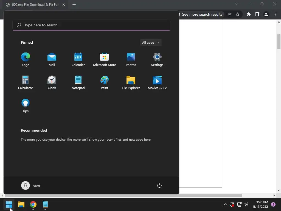Open File Explorer from pinned apps
Screen dimensions: 281x211
[131, 83]
